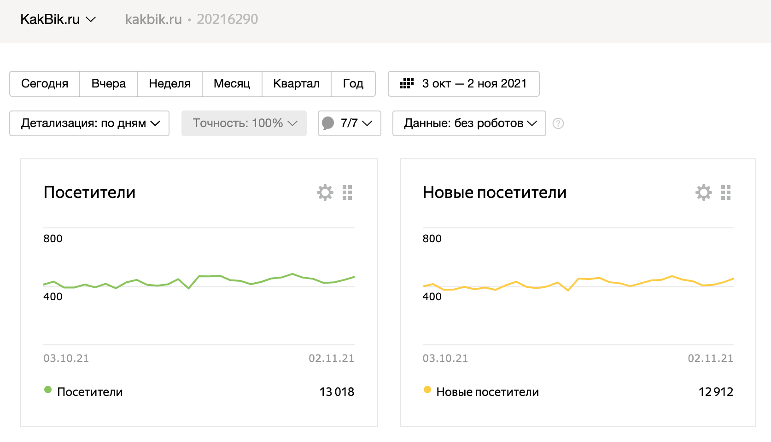The width and height of the screenshot is (771, 442).
Task: Open Точность: 100% dropdown
Action: pyautogui.click(x=244, y=123)
